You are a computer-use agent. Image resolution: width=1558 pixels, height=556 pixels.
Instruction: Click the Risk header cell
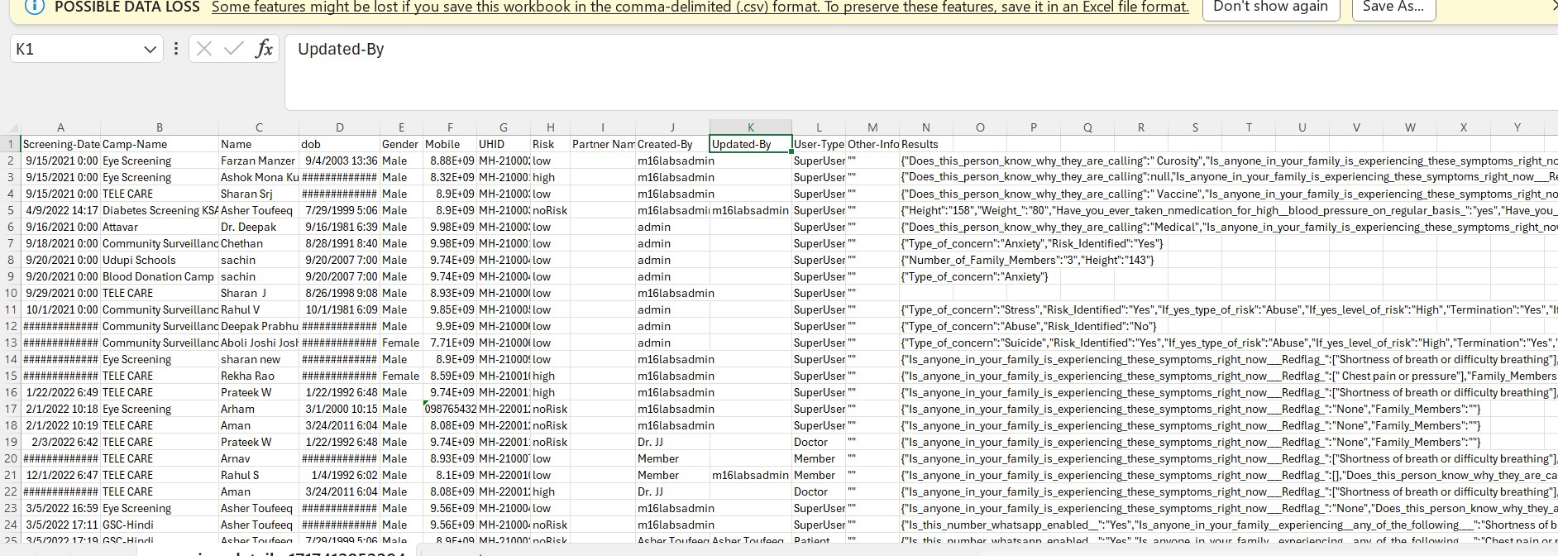pos(550,144)
